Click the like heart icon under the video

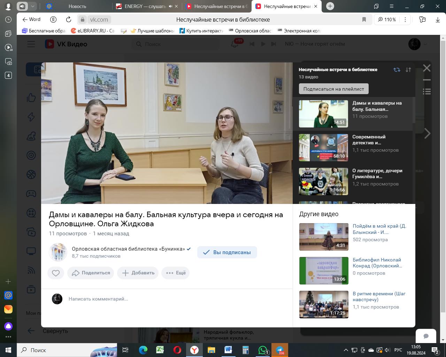pyautogui.click(x=56, y=273)
